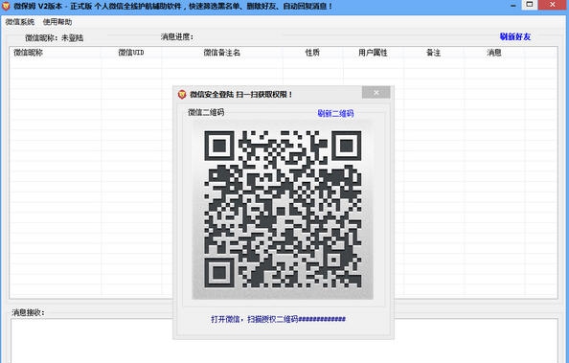
Task: Click the 消息 column header
Action: [494, 53]
